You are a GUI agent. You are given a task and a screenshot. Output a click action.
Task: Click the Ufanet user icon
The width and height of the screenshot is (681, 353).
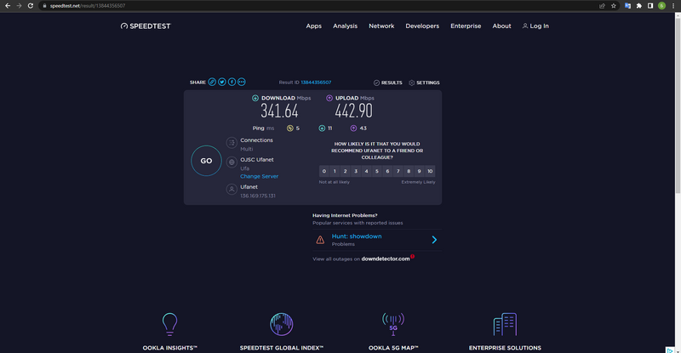pyautogui.click(x=232, y=190)
